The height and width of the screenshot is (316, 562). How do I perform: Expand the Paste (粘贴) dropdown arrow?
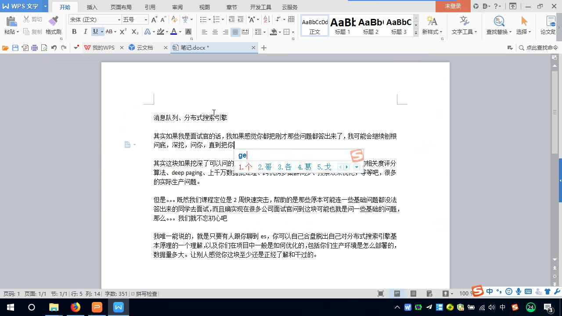coord(18,32)
